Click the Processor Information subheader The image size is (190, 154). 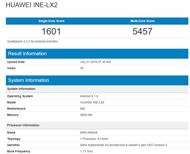23,125
